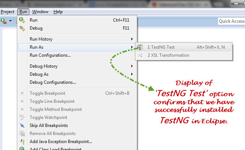Image resolution: width=245 pixels, height=150 pixels.
Task: Select Toggle Method Breakpoint entry
Action: coord(77,109)
